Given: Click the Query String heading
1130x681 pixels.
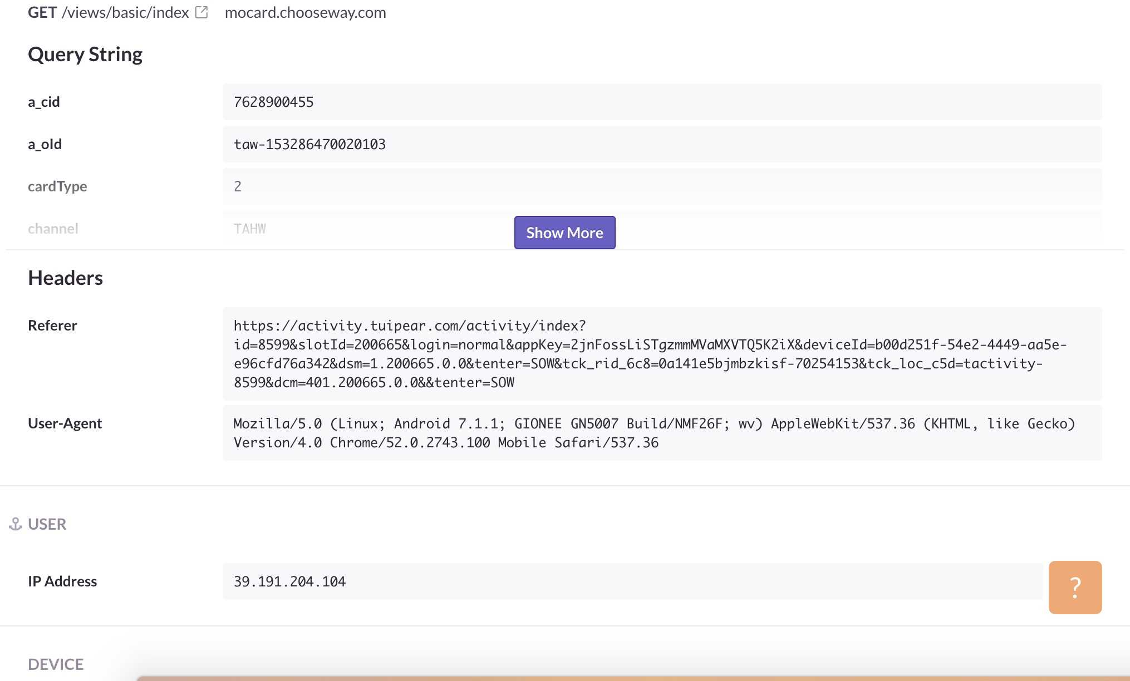Looking at the screenshot, I should 85,55.
